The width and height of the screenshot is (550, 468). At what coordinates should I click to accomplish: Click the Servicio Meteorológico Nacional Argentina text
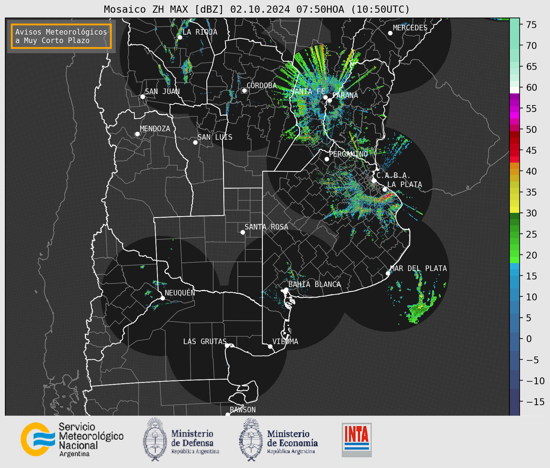(91, 440)
